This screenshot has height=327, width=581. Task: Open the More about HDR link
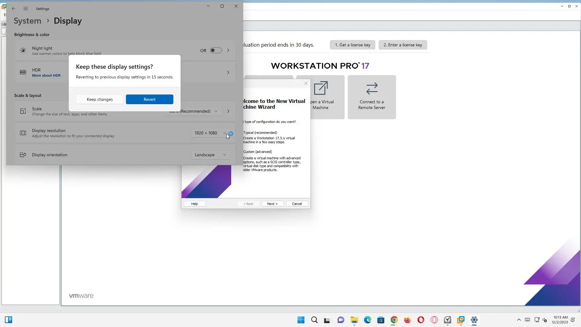[46, 75]
